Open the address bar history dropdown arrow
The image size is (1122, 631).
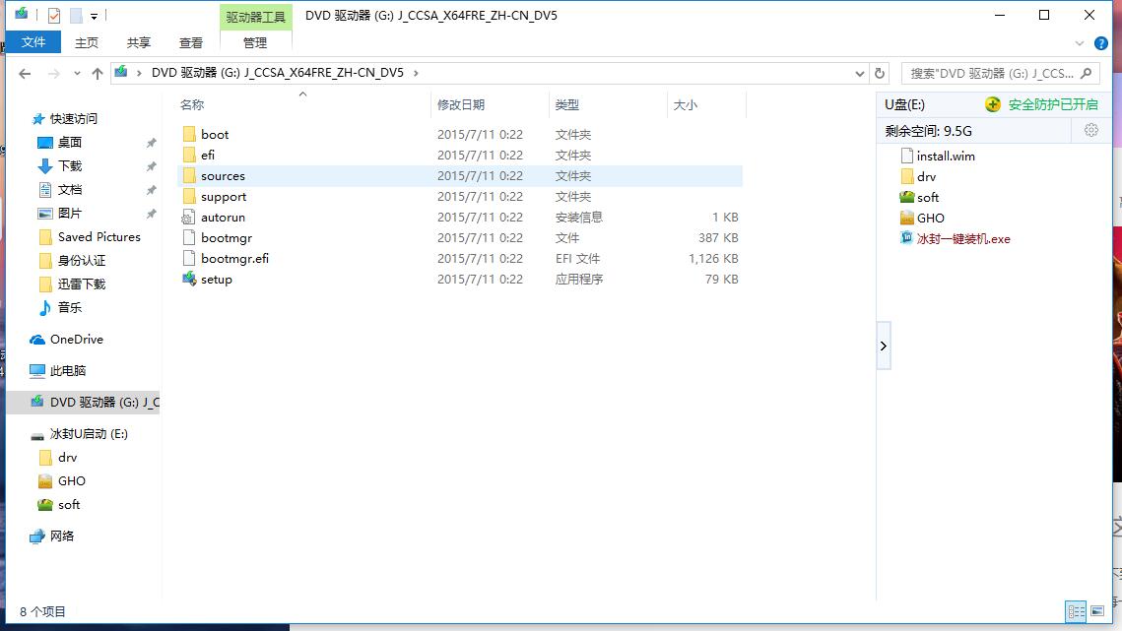[x=859, y=73]
